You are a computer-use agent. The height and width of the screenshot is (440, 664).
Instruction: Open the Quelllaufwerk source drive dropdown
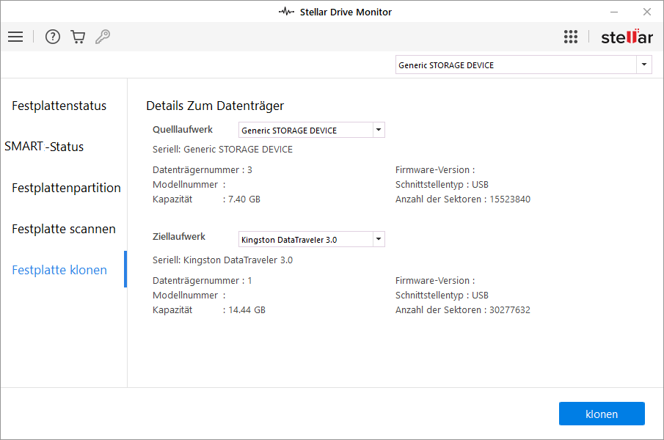[378, 131]
